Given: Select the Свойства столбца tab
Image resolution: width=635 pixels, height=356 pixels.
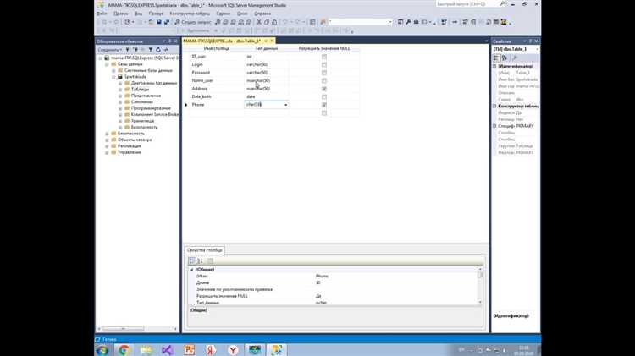Looking at the screenshot, I should (205, 250).
